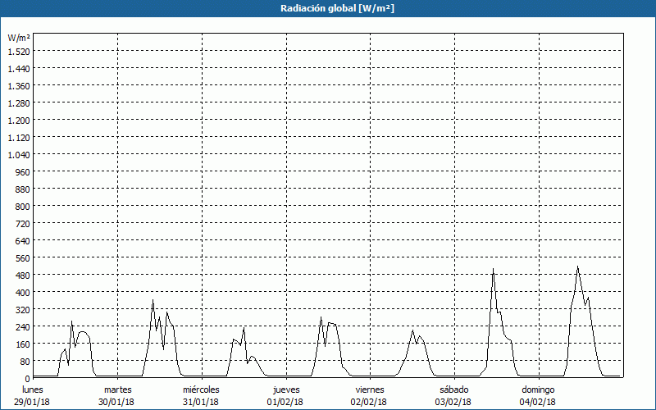
Task: Select the 1.280 y-axis value
Action: click(x=19, y=103)
